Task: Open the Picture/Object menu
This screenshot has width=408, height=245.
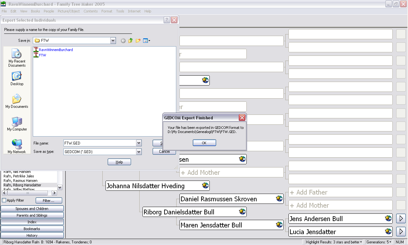Action: (69, 11)
